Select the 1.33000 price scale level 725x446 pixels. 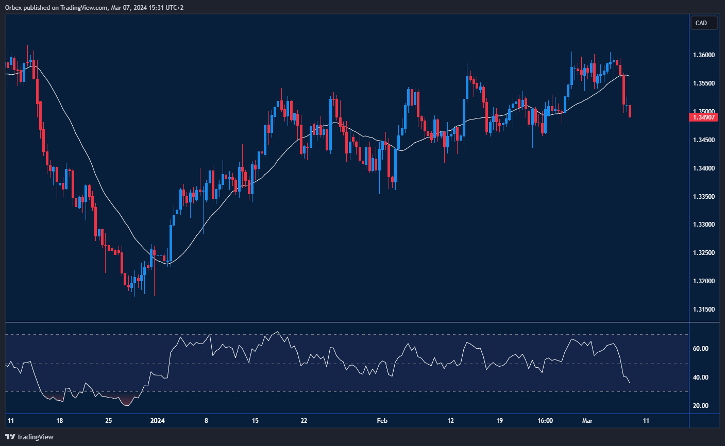point(704,225)
